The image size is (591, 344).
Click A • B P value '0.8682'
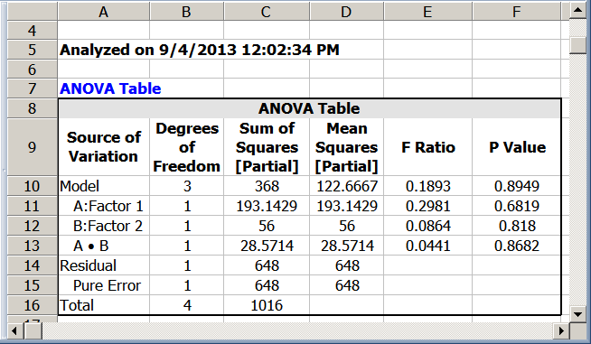517,246
